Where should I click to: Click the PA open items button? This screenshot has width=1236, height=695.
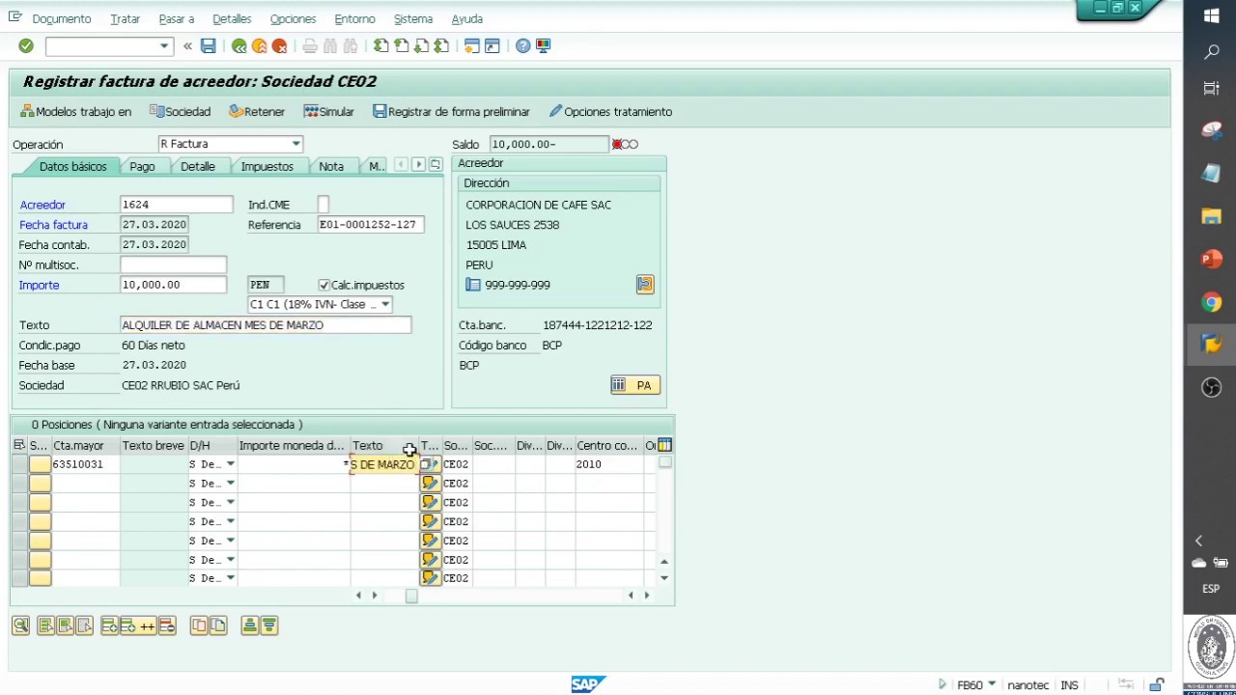[x=634, y=385]
